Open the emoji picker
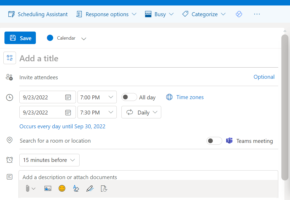290x200 pixels. 62,188
